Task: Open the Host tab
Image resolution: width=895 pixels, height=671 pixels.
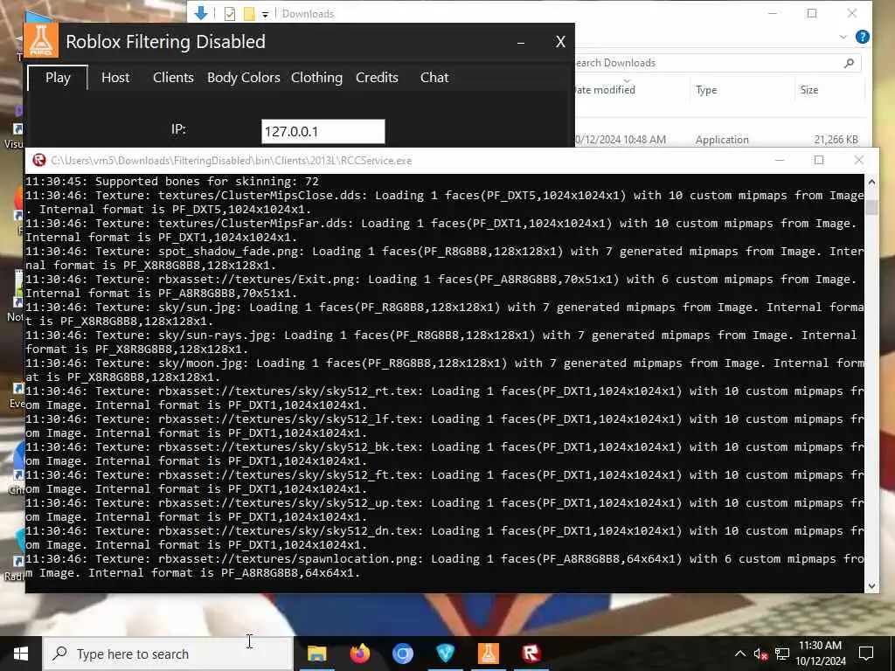Action: point(115,78)
